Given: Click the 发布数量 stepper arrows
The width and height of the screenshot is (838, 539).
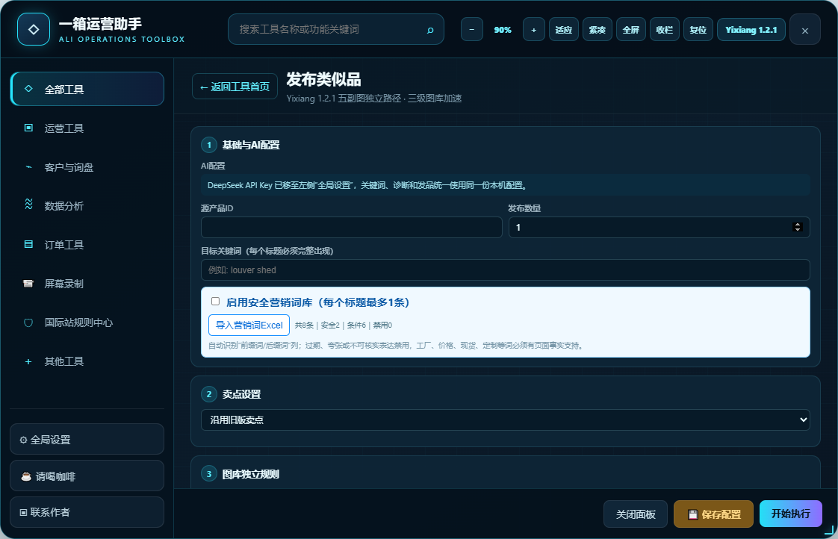Looking at the screenshot, I should click(x=798, y=227).
